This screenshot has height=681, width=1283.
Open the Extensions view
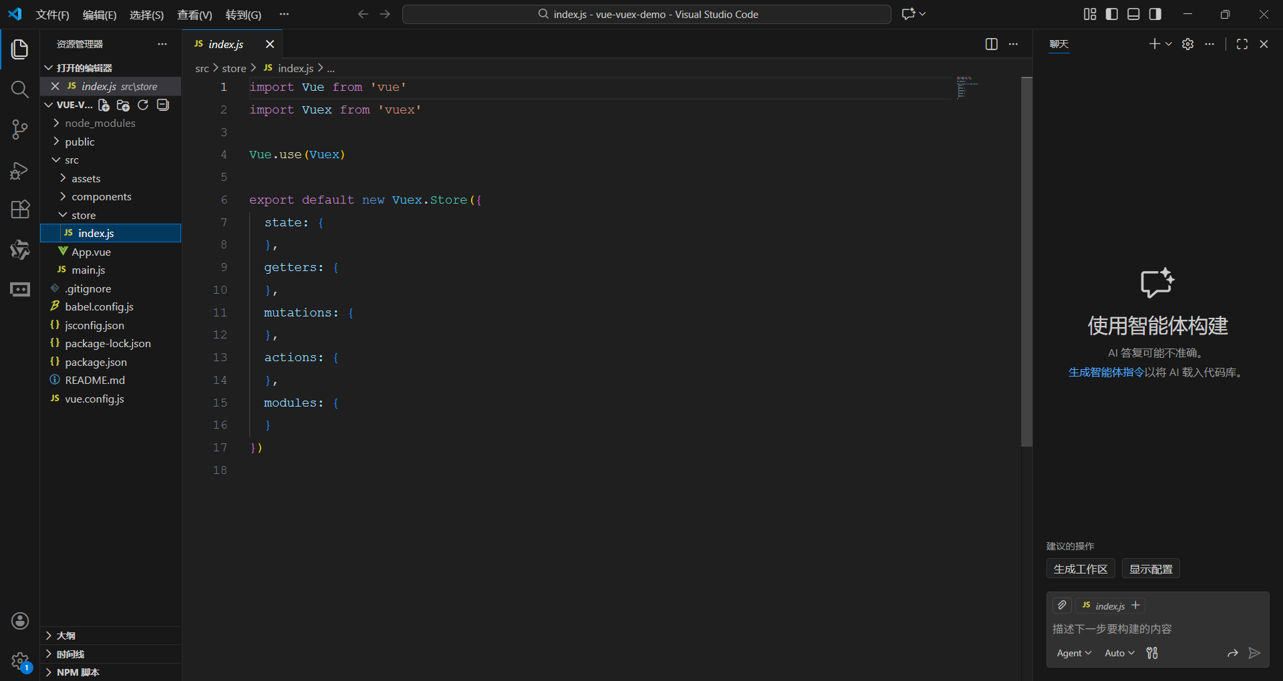(x=20, y=210)
